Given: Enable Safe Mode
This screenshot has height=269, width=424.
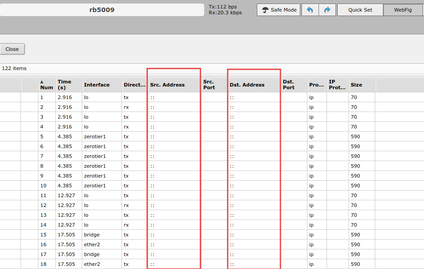Looking at the screenshot, I should coord(278,10).
